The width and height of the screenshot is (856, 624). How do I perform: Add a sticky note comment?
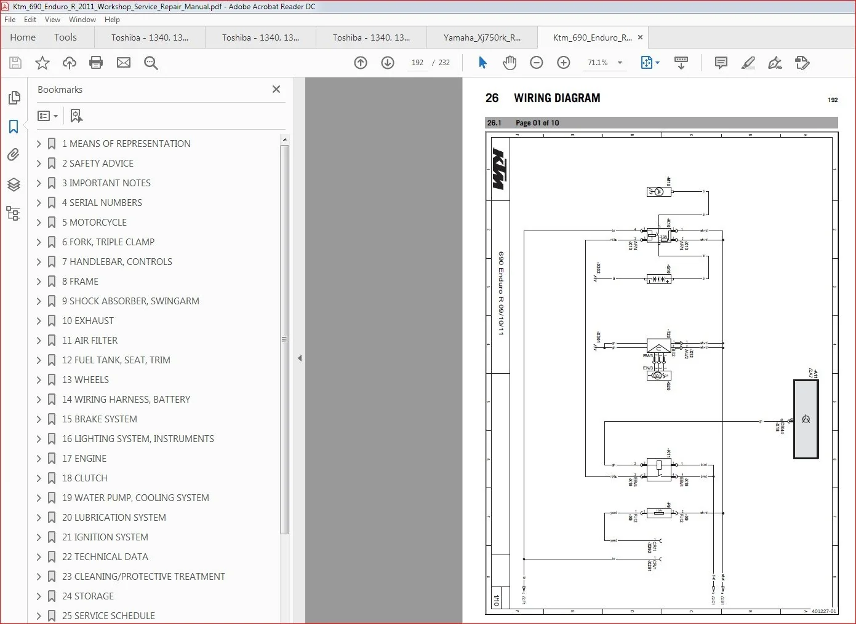click(x=721, y=63)
